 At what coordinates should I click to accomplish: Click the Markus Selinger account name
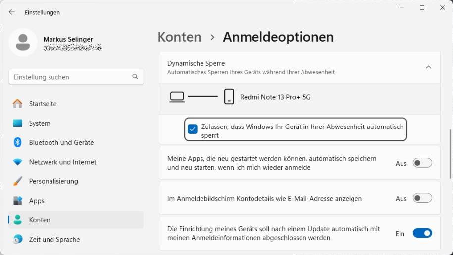pyautogui.click(x=68, y=39)
